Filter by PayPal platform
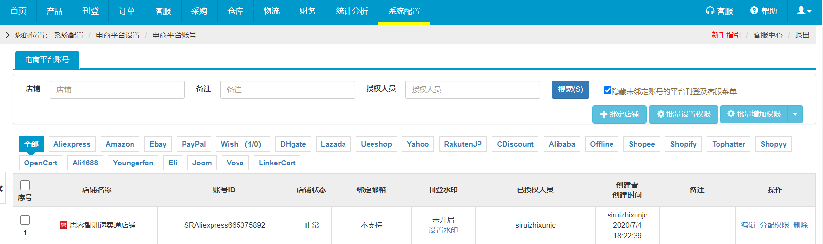The image size is (823, 244). tap(194, 144)
